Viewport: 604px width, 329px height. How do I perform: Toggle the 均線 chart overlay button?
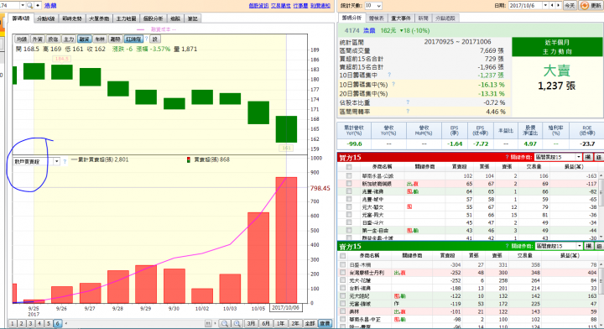pos(22,39)
